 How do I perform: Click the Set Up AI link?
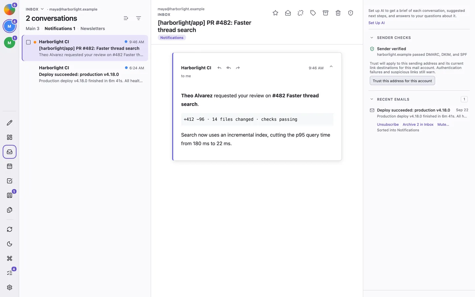(376, 23)
